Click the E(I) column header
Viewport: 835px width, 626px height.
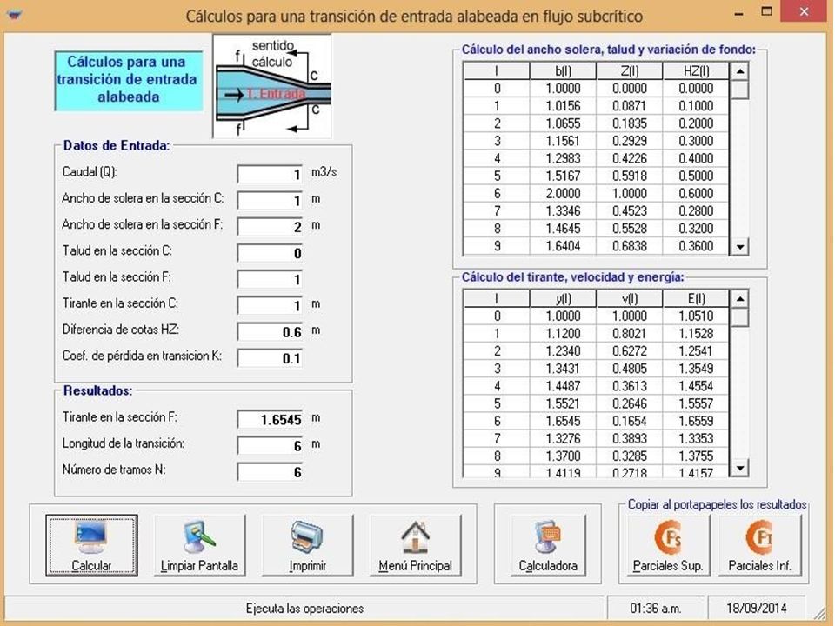pyautogui.click(x=696, y=298)
